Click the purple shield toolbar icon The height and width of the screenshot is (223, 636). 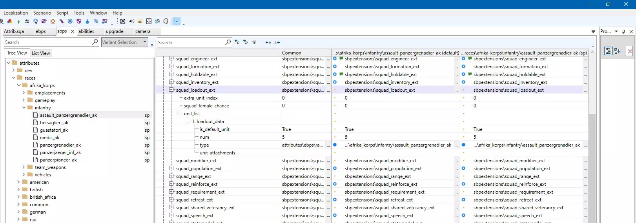click(x=79, y=21)
